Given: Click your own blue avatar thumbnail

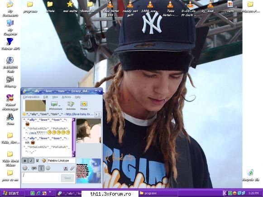Looking at the screenshot, I should 89,171.
